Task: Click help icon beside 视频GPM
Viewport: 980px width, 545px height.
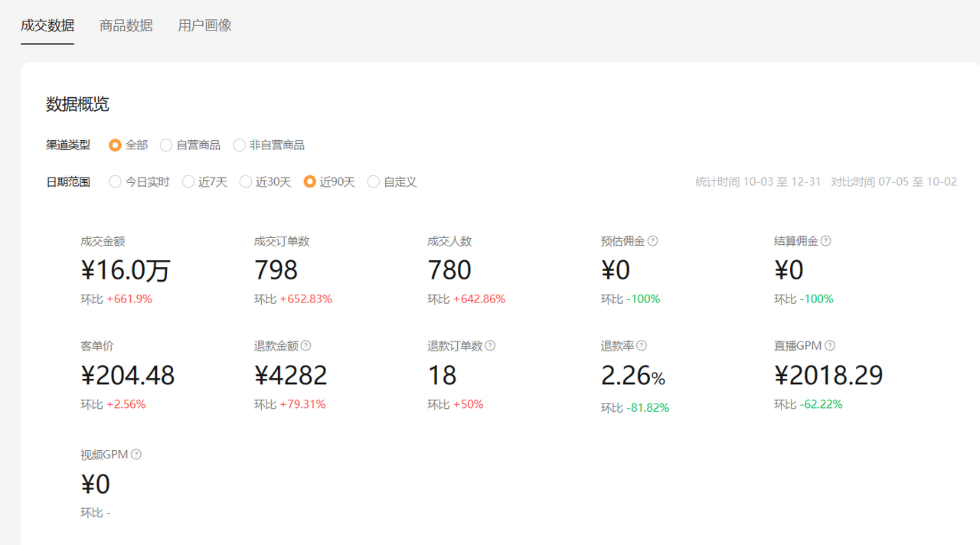Action: [136, 455]
